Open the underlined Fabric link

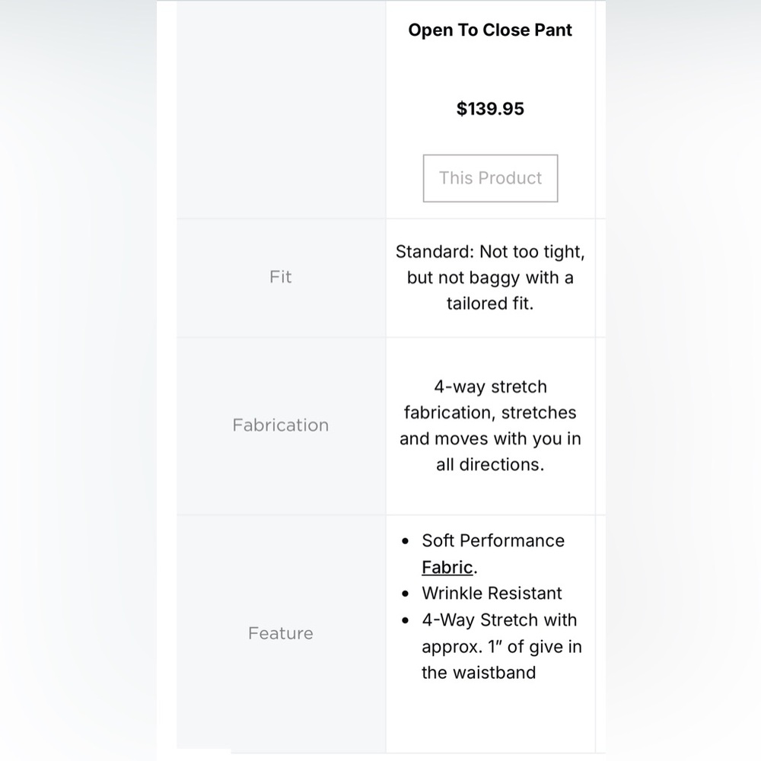[447, 567]
